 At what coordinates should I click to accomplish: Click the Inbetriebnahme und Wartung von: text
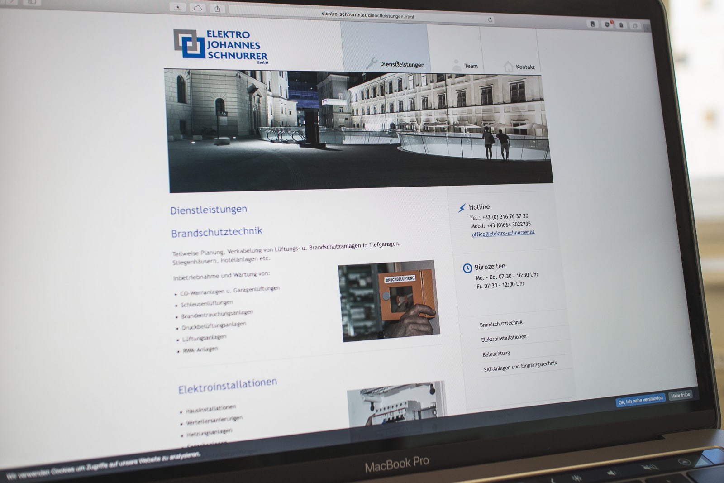[x=221, y=276]
